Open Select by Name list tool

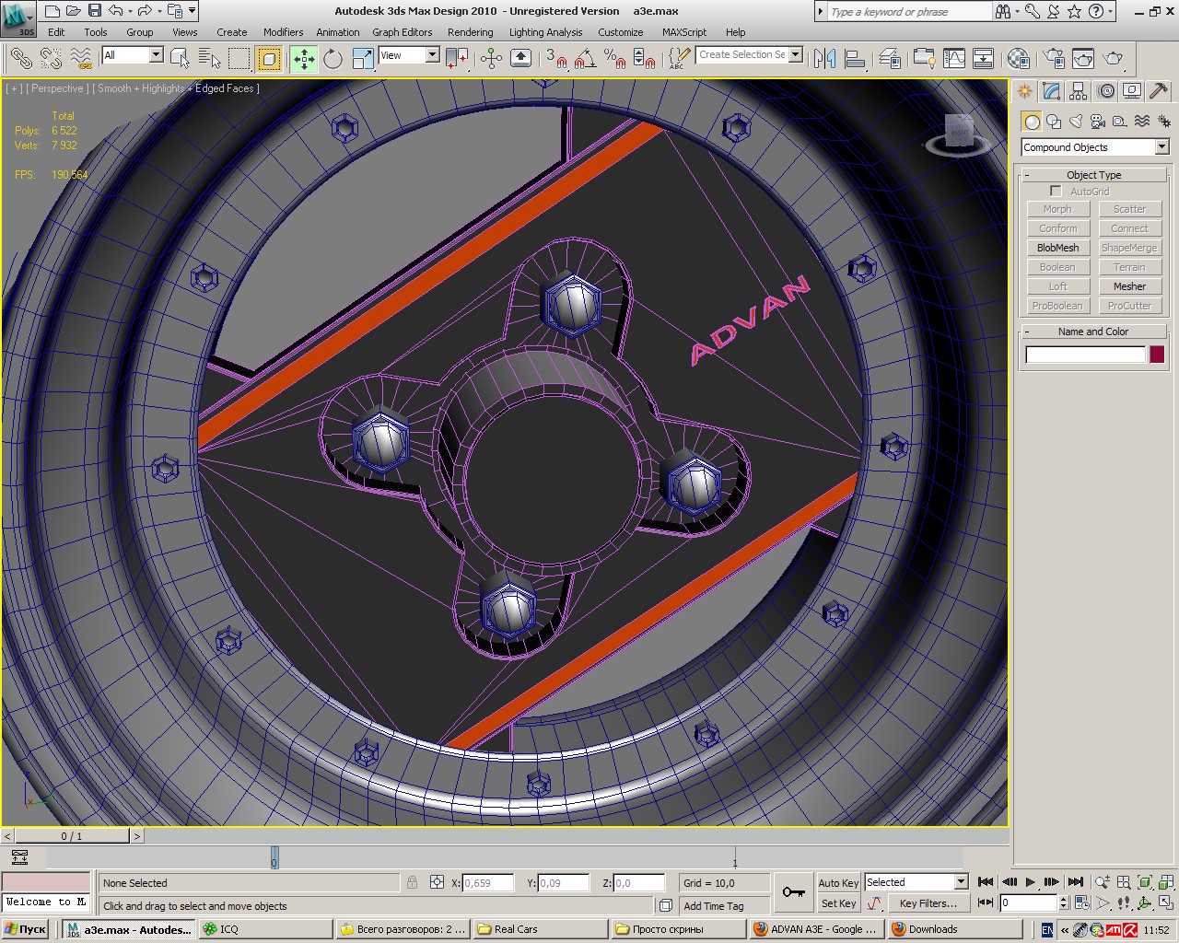click(209, 59)
